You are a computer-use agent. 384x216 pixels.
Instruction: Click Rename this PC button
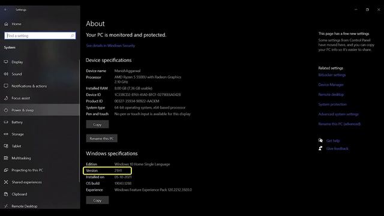tap(101, 139)
